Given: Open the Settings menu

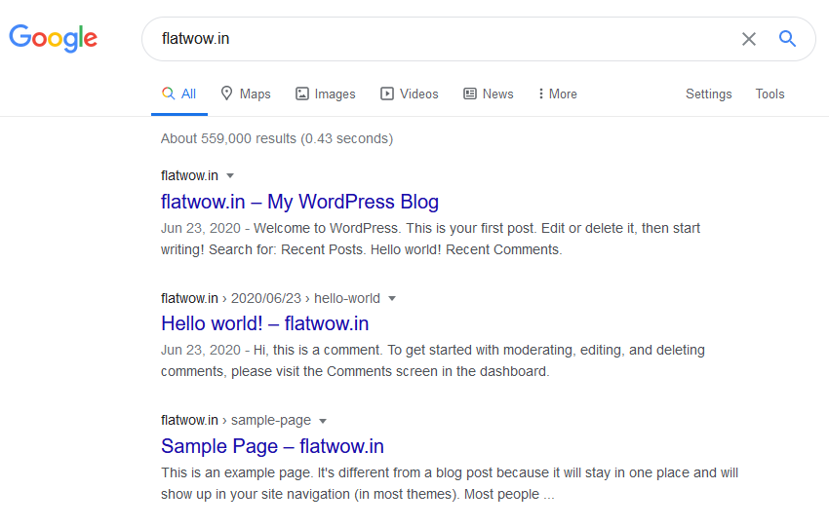Looking at the screenshot, I should tap(708, 94).
